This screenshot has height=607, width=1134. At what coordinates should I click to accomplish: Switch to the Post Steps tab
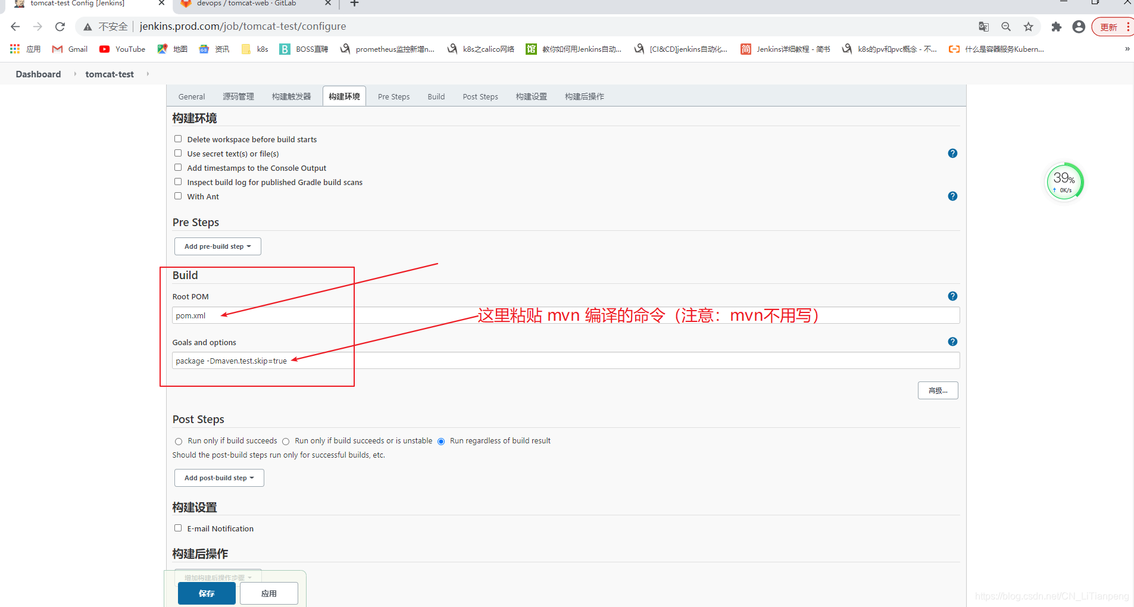coord(480,96)
